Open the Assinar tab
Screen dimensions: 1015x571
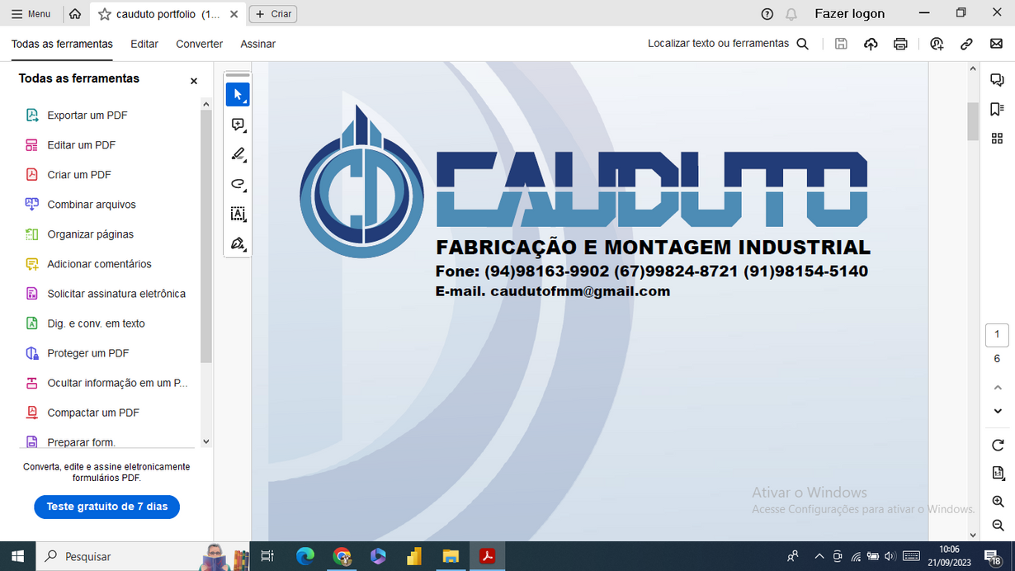point(258,44)
